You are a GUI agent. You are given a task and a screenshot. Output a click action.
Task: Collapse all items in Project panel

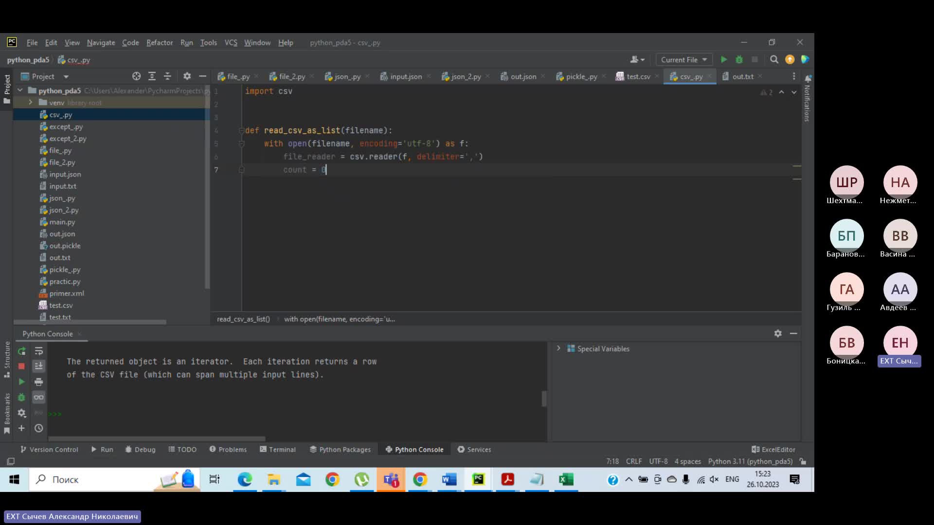tap(167, 76)
